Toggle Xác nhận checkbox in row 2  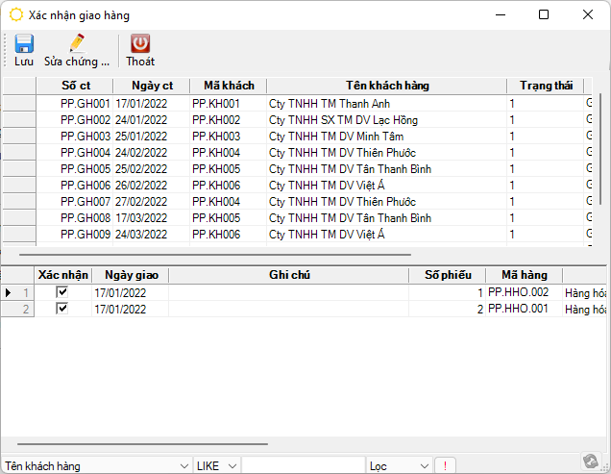[x=62, y=309]
